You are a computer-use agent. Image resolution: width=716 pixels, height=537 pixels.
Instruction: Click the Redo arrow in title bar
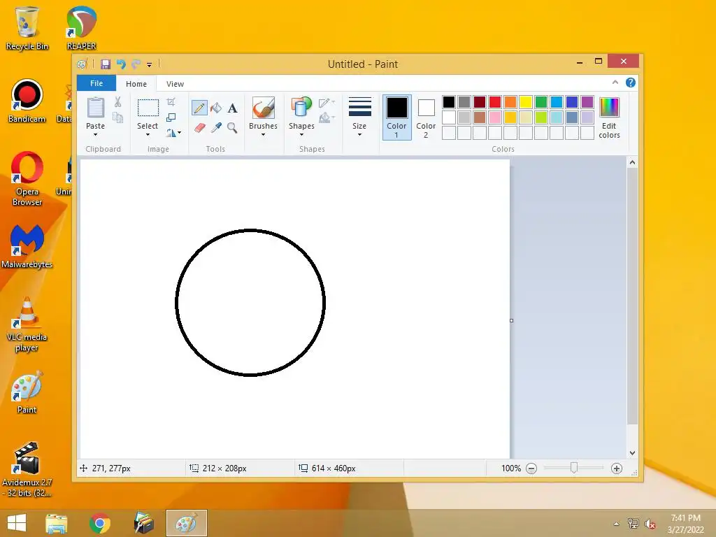point(136,64)
